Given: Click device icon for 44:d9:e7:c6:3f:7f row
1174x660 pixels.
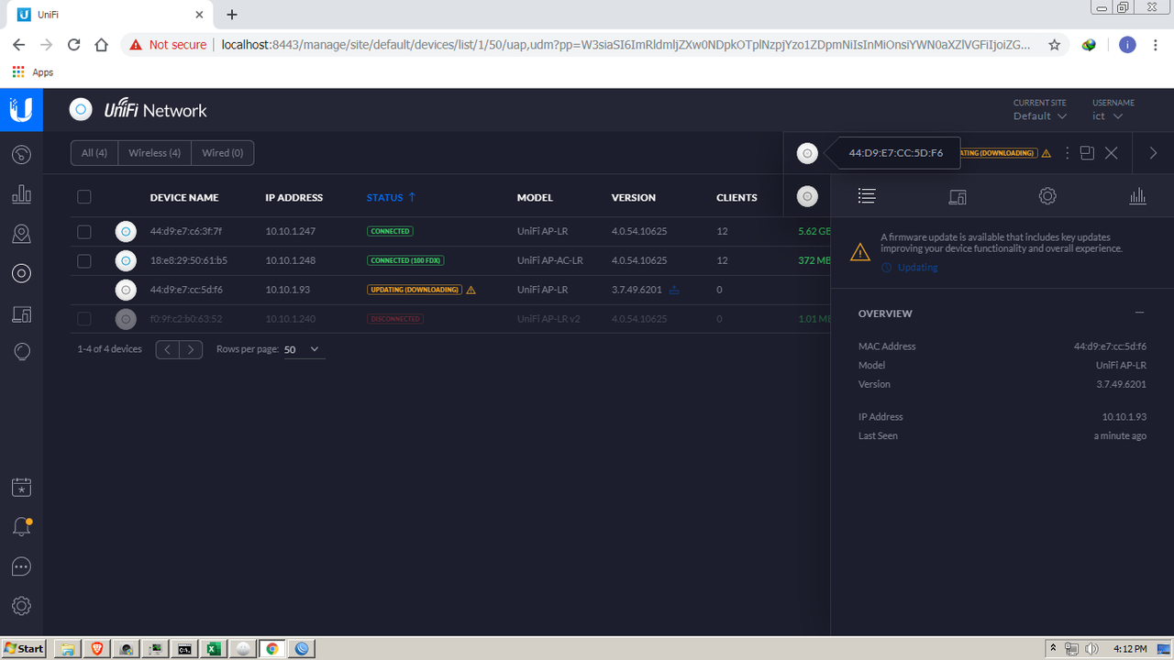Looking at the screenshot, I should (x=126, y=232).
